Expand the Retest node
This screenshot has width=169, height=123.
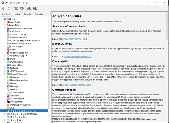5,83
